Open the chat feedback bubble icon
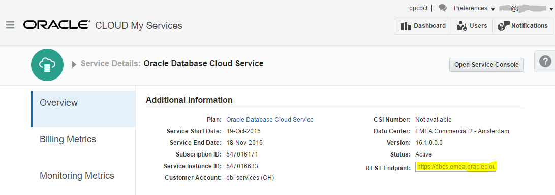The height and width of the screenshot is (195, 555). tap(443, 8)
